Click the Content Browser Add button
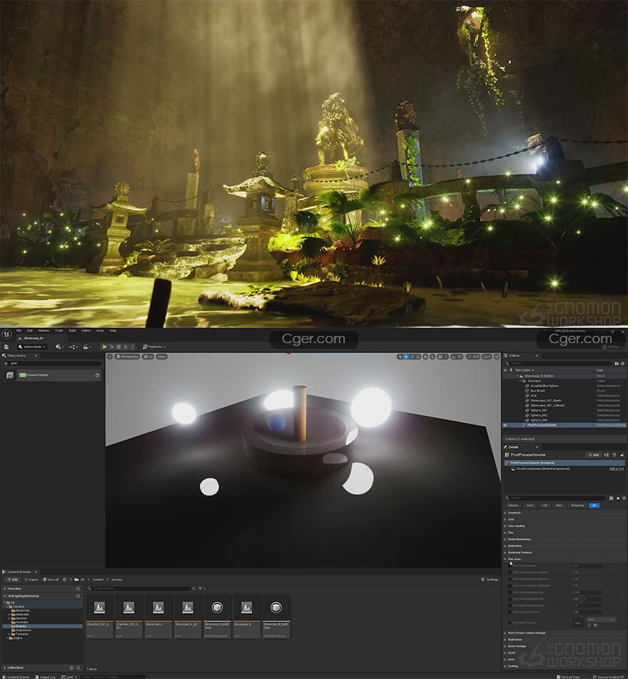This screenshot has width=628, height=679. click(x=13, y=579)
